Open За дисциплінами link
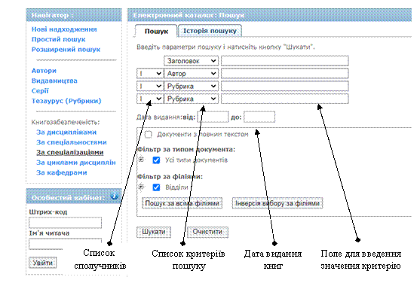Image resolution: width=420 pixels, height=283 pixels. click(x=66, y=132)
